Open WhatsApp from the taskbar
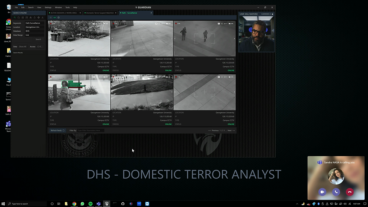Image resolution: width=368 pixels, height=207 pixels. pyautogui.click(x=82, y=204)
